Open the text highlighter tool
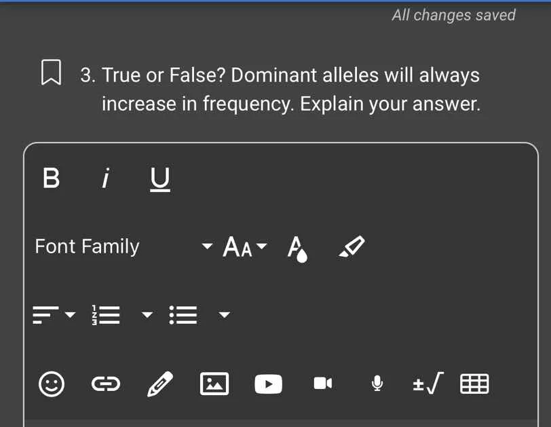Image resolution: width=551 pixels, height=427 pixels. pos(351,246)
